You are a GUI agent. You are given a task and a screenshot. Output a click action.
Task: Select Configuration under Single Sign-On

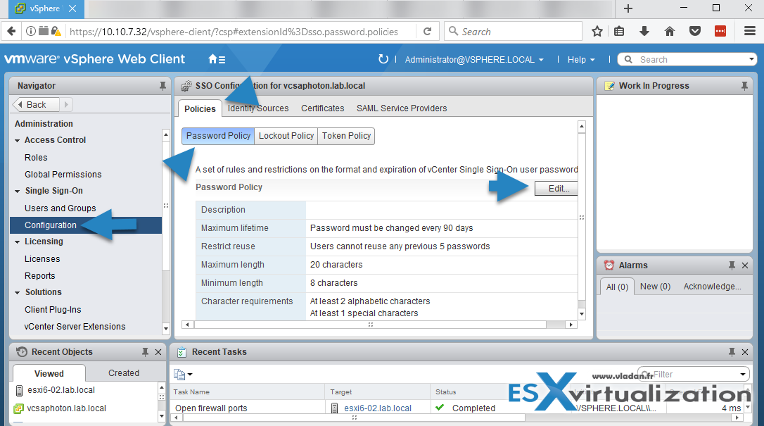(86, 225)
